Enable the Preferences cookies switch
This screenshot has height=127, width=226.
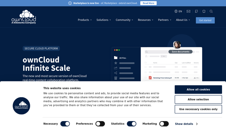pyautogui.click(x=100, y=124)
